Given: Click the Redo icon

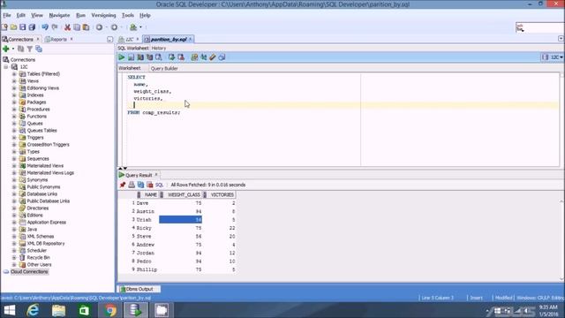Looking at the screenshot, I should [55, 27].
